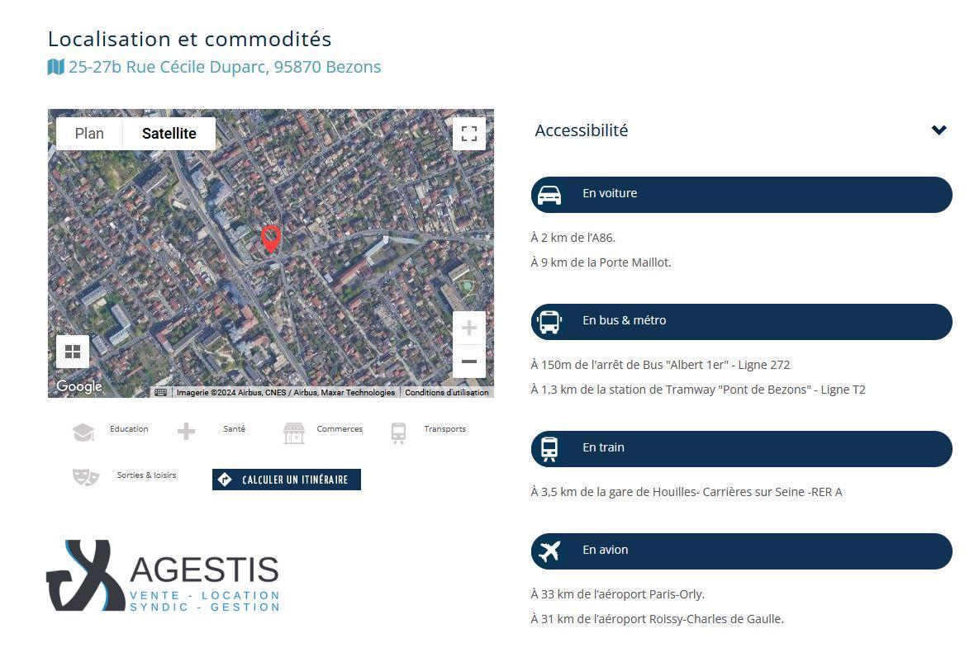Click the Agestis logo
979x657 pixels.
(163, 575)
